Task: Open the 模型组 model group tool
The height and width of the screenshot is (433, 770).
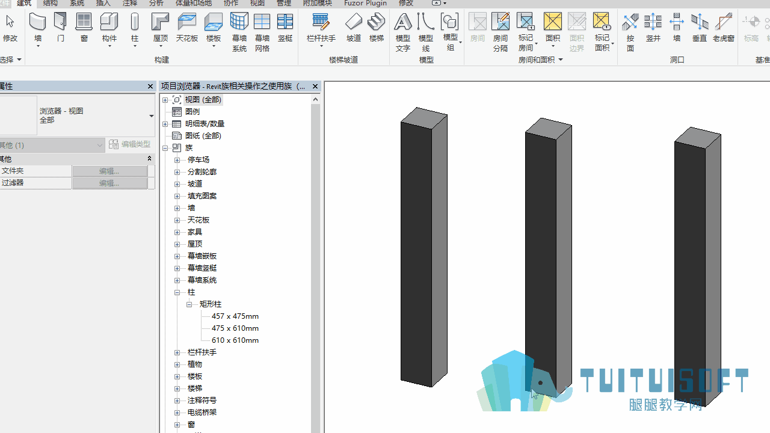Action: click(450, 31)
